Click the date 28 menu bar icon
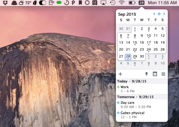The image size is (179, 127). coord(142,3)
